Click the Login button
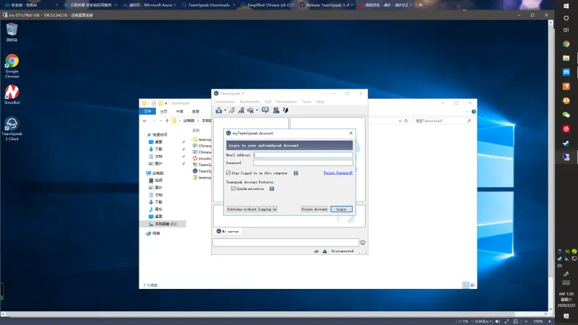Screen dimensions: 578x325 tap(341, 209)
